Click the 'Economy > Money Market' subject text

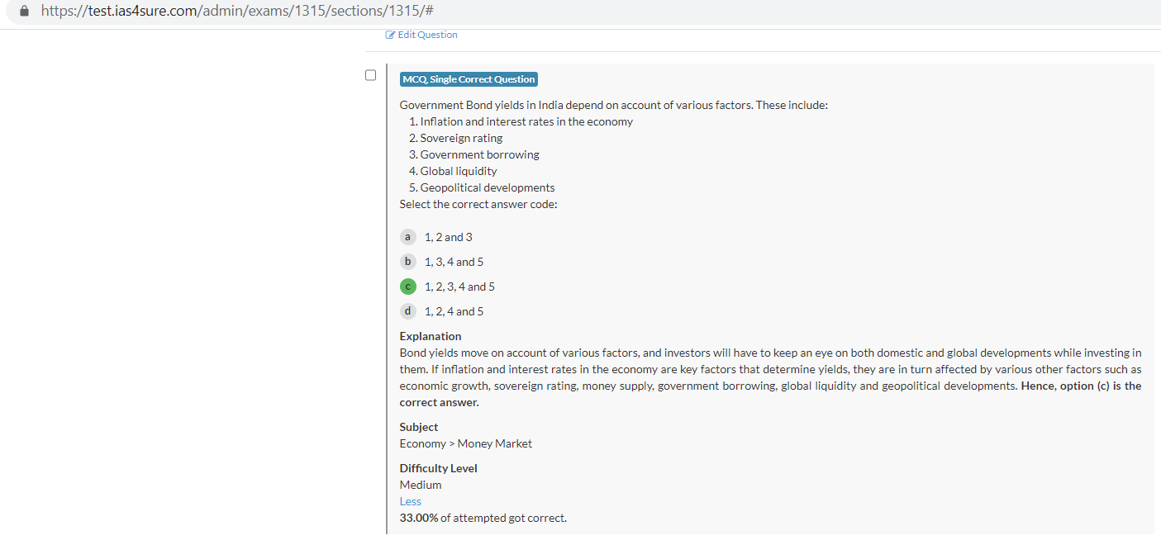(x=465, y=443)
